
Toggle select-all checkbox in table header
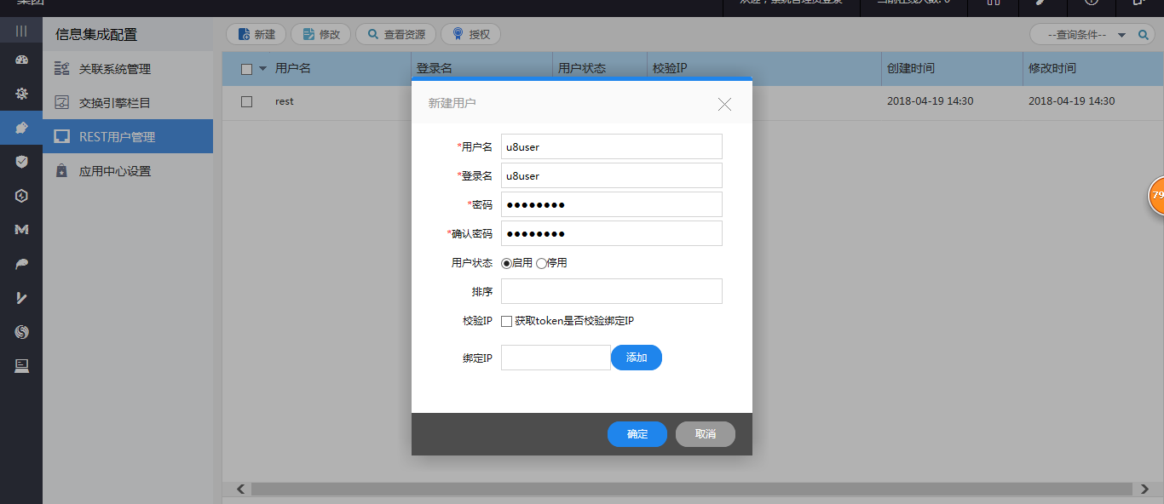point(247,69)
